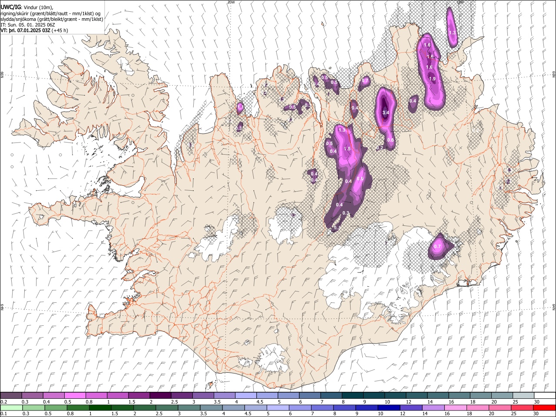Click the 'IT: Sun. 05. 01. 2025 06Z' line

click(28, 25)
